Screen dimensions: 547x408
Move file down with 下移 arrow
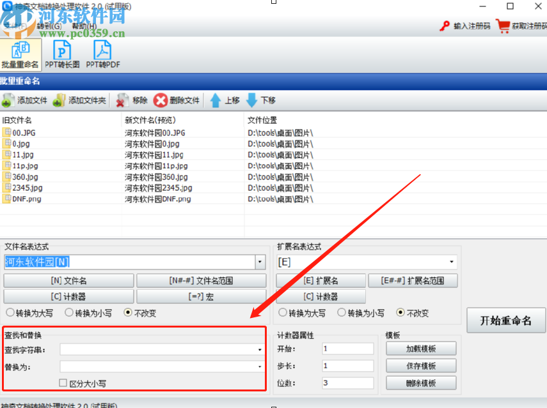point(251,101)
